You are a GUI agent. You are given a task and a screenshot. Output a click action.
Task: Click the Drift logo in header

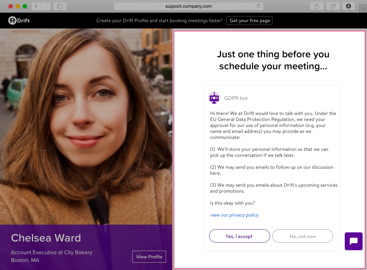pyautogui.click(x=19, y=20)
